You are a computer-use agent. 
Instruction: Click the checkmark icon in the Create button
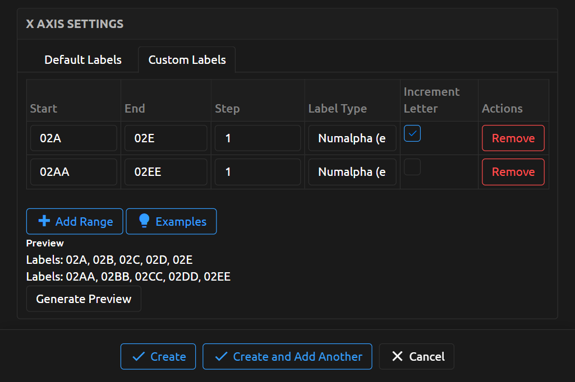pos(139,356)
